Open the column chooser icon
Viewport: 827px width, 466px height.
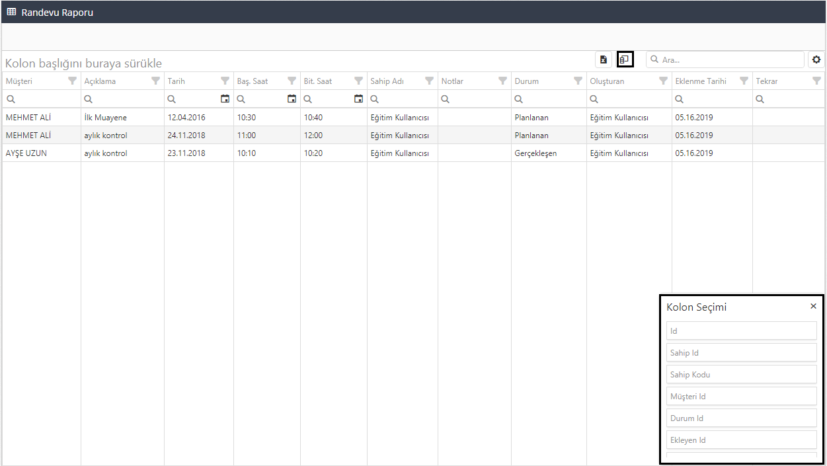tap(625, 59)
